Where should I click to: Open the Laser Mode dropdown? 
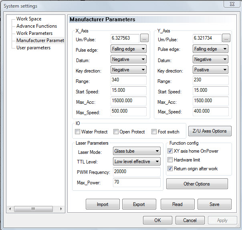point(136,151)
